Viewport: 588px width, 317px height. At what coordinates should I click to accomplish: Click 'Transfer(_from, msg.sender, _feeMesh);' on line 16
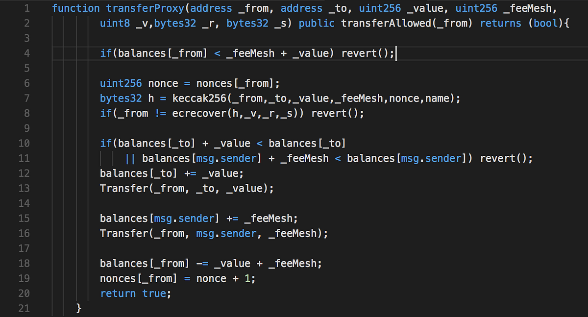(x=214, y=234)
